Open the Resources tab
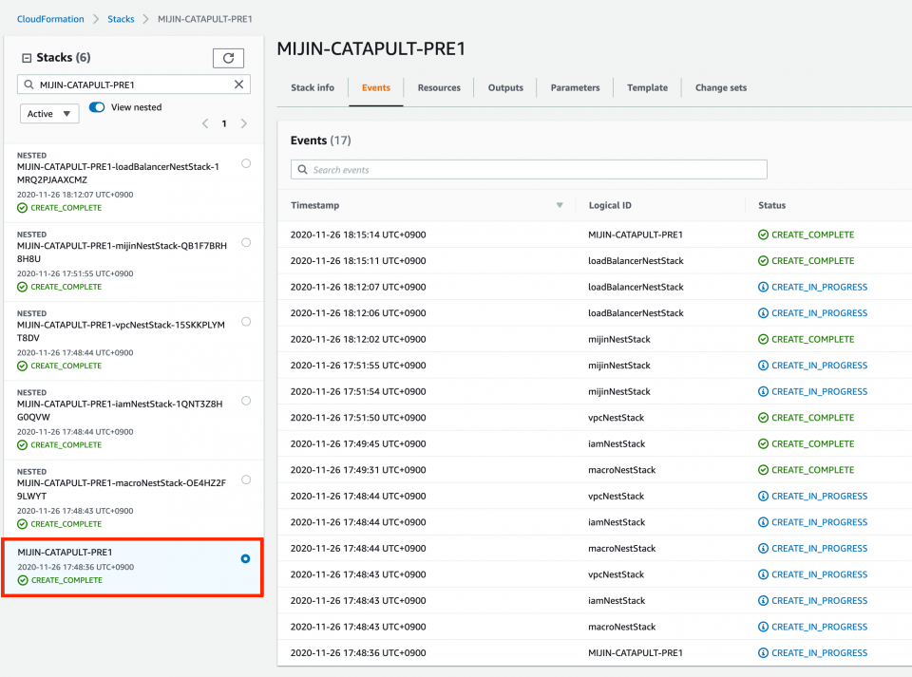This screenshot has height=677, width=912. (439, 87)
